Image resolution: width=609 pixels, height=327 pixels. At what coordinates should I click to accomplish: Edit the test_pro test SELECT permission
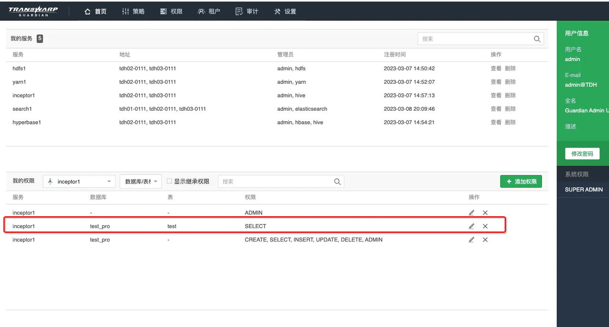471,226
